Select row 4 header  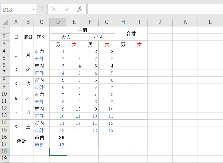(x=5, y=51)
